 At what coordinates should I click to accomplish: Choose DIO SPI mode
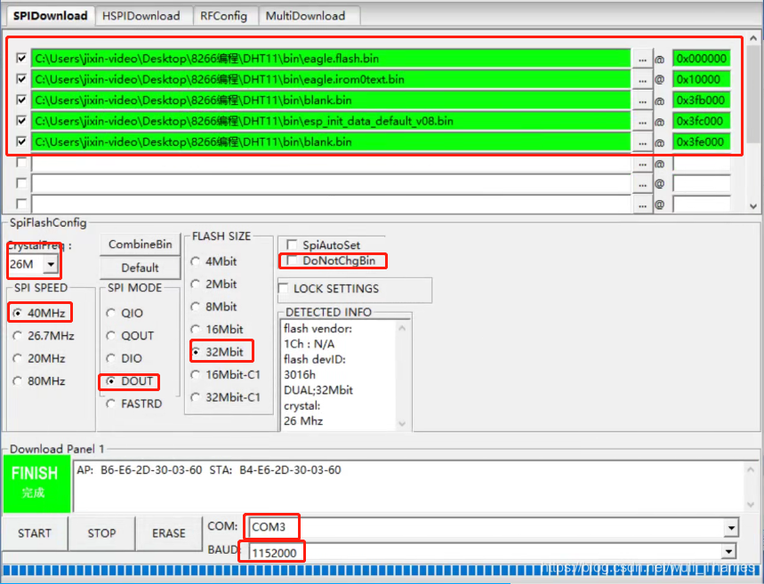tap(125, 358)
